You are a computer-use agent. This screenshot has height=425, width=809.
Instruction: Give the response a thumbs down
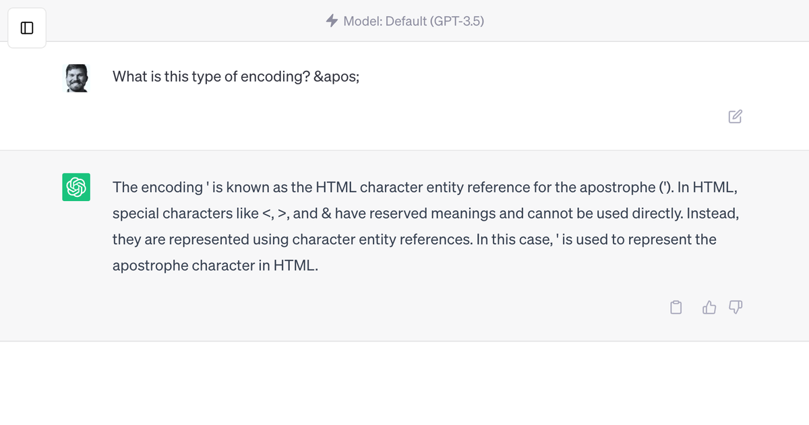point(736,308)
